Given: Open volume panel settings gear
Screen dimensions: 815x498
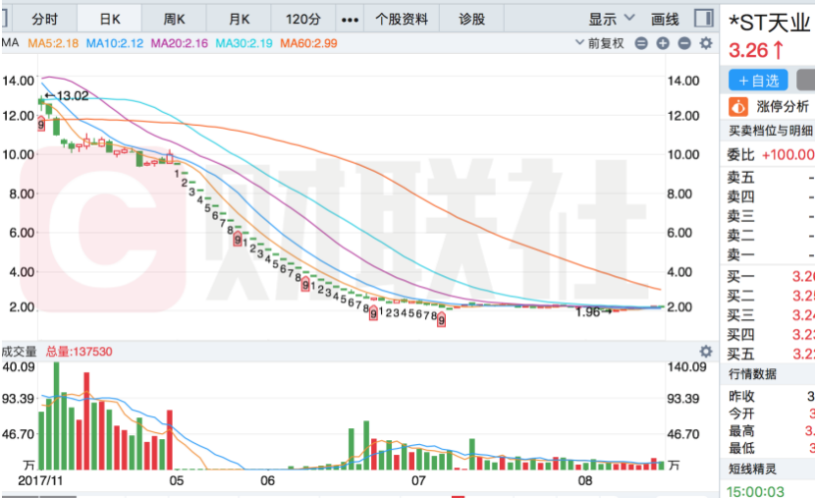Looking at the screenshot, I should [x=704, y=351].
